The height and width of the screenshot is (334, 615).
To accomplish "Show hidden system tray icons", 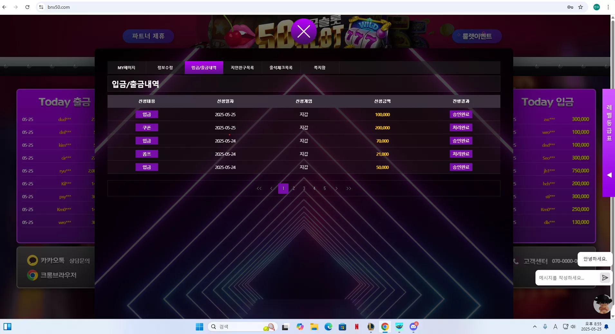I will [x=535, y=327].
